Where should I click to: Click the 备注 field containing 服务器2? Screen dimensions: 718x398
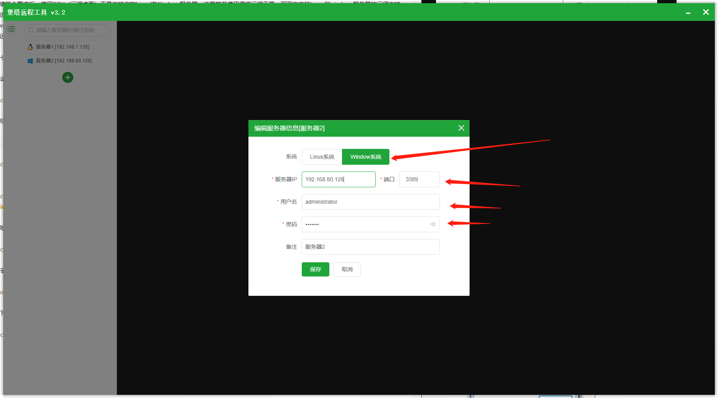[x=371, y=247]
